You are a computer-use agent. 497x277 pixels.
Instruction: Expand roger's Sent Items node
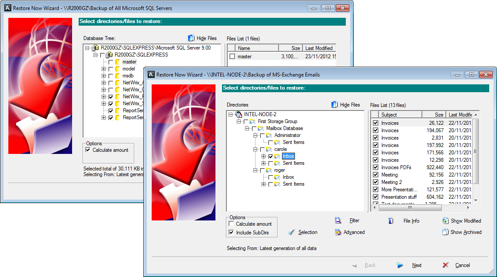(263, 184)
